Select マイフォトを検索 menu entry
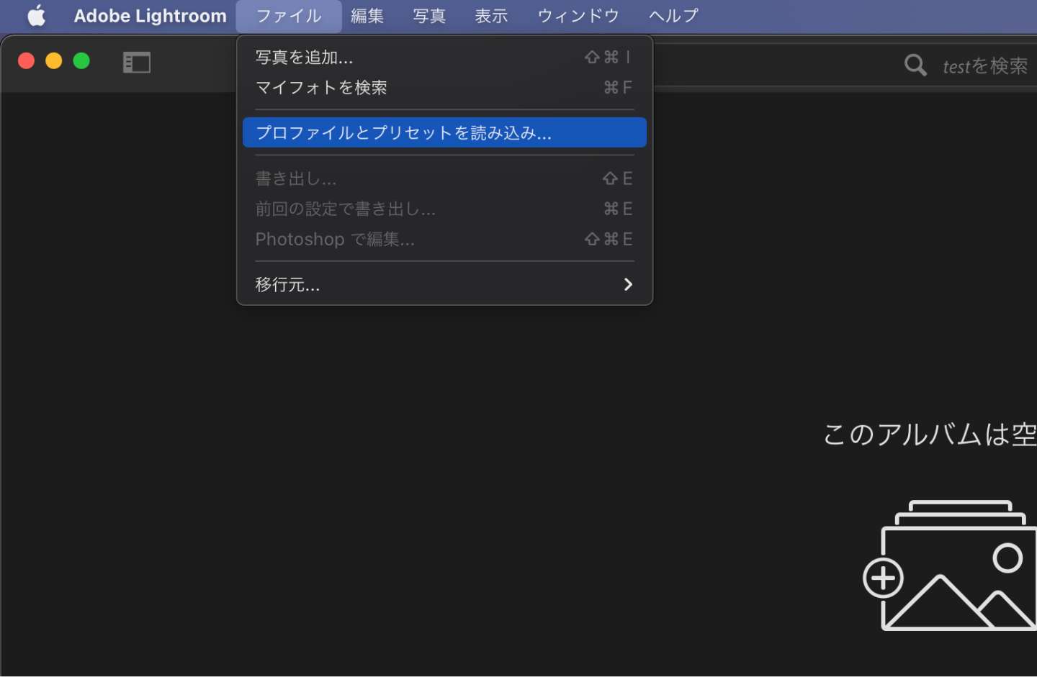Image resolution: width=1037 pixels, height=677 pixels. (444, 88)
